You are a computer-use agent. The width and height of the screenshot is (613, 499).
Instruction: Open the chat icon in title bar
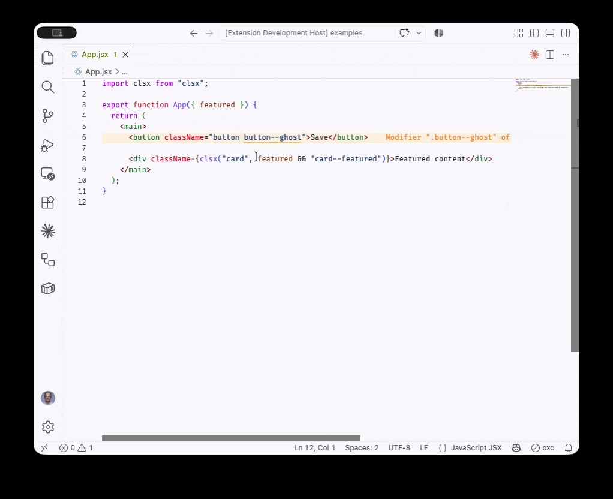point(405,33)
